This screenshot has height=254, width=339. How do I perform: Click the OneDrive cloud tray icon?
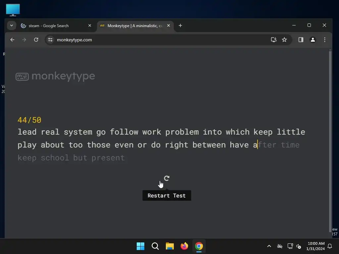coord(280,246)
